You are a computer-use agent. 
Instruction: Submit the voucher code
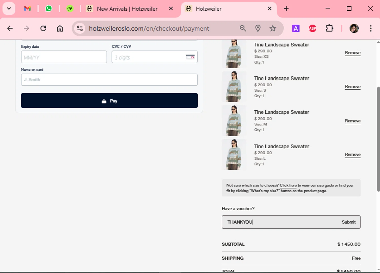[x=349, y=222]
